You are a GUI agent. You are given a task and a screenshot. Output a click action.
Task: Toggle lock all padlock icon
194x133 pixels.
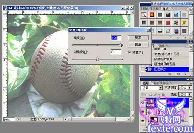click(163, 95)
